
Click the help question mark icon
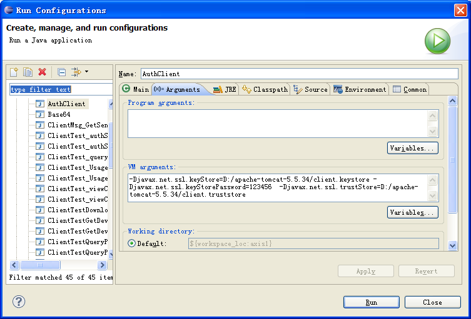click(x=19, y=302)
